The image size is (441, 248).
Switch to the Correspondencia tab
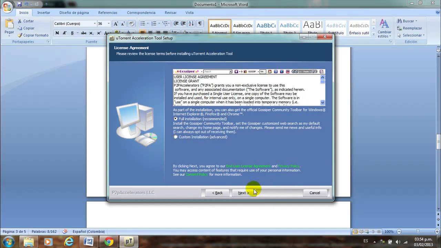141,12
